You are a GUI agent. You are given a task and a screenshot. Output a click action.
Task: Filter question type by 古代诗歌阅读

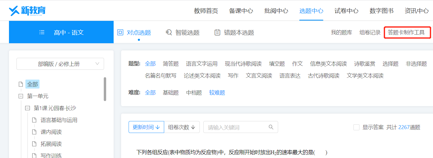point(324,76)
